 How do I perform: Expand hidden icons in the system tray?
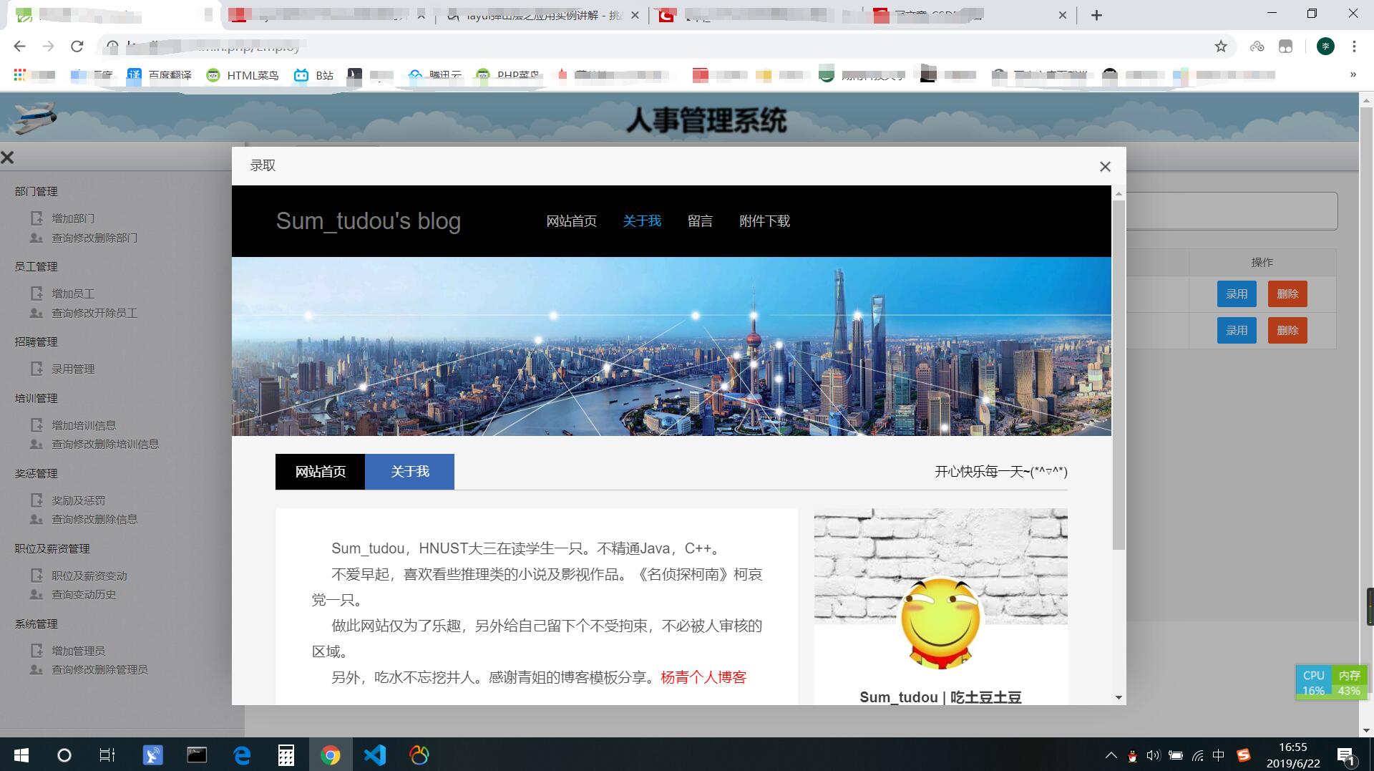tap(1111, 755)
